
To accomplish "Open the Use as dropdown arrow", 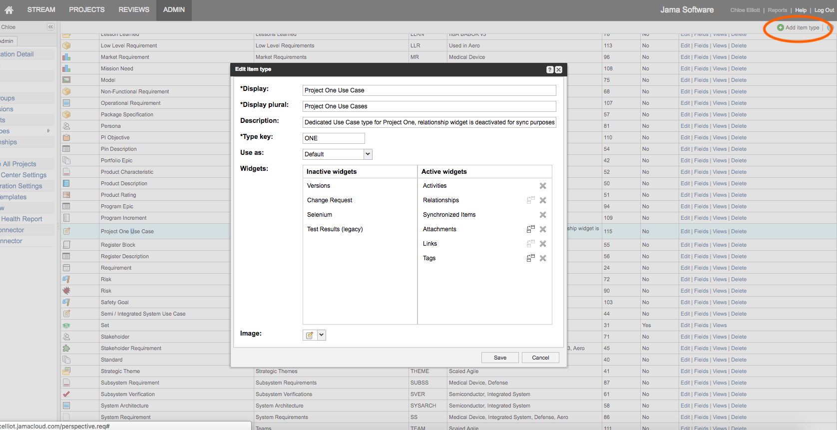I will click(x=368, y=154).
